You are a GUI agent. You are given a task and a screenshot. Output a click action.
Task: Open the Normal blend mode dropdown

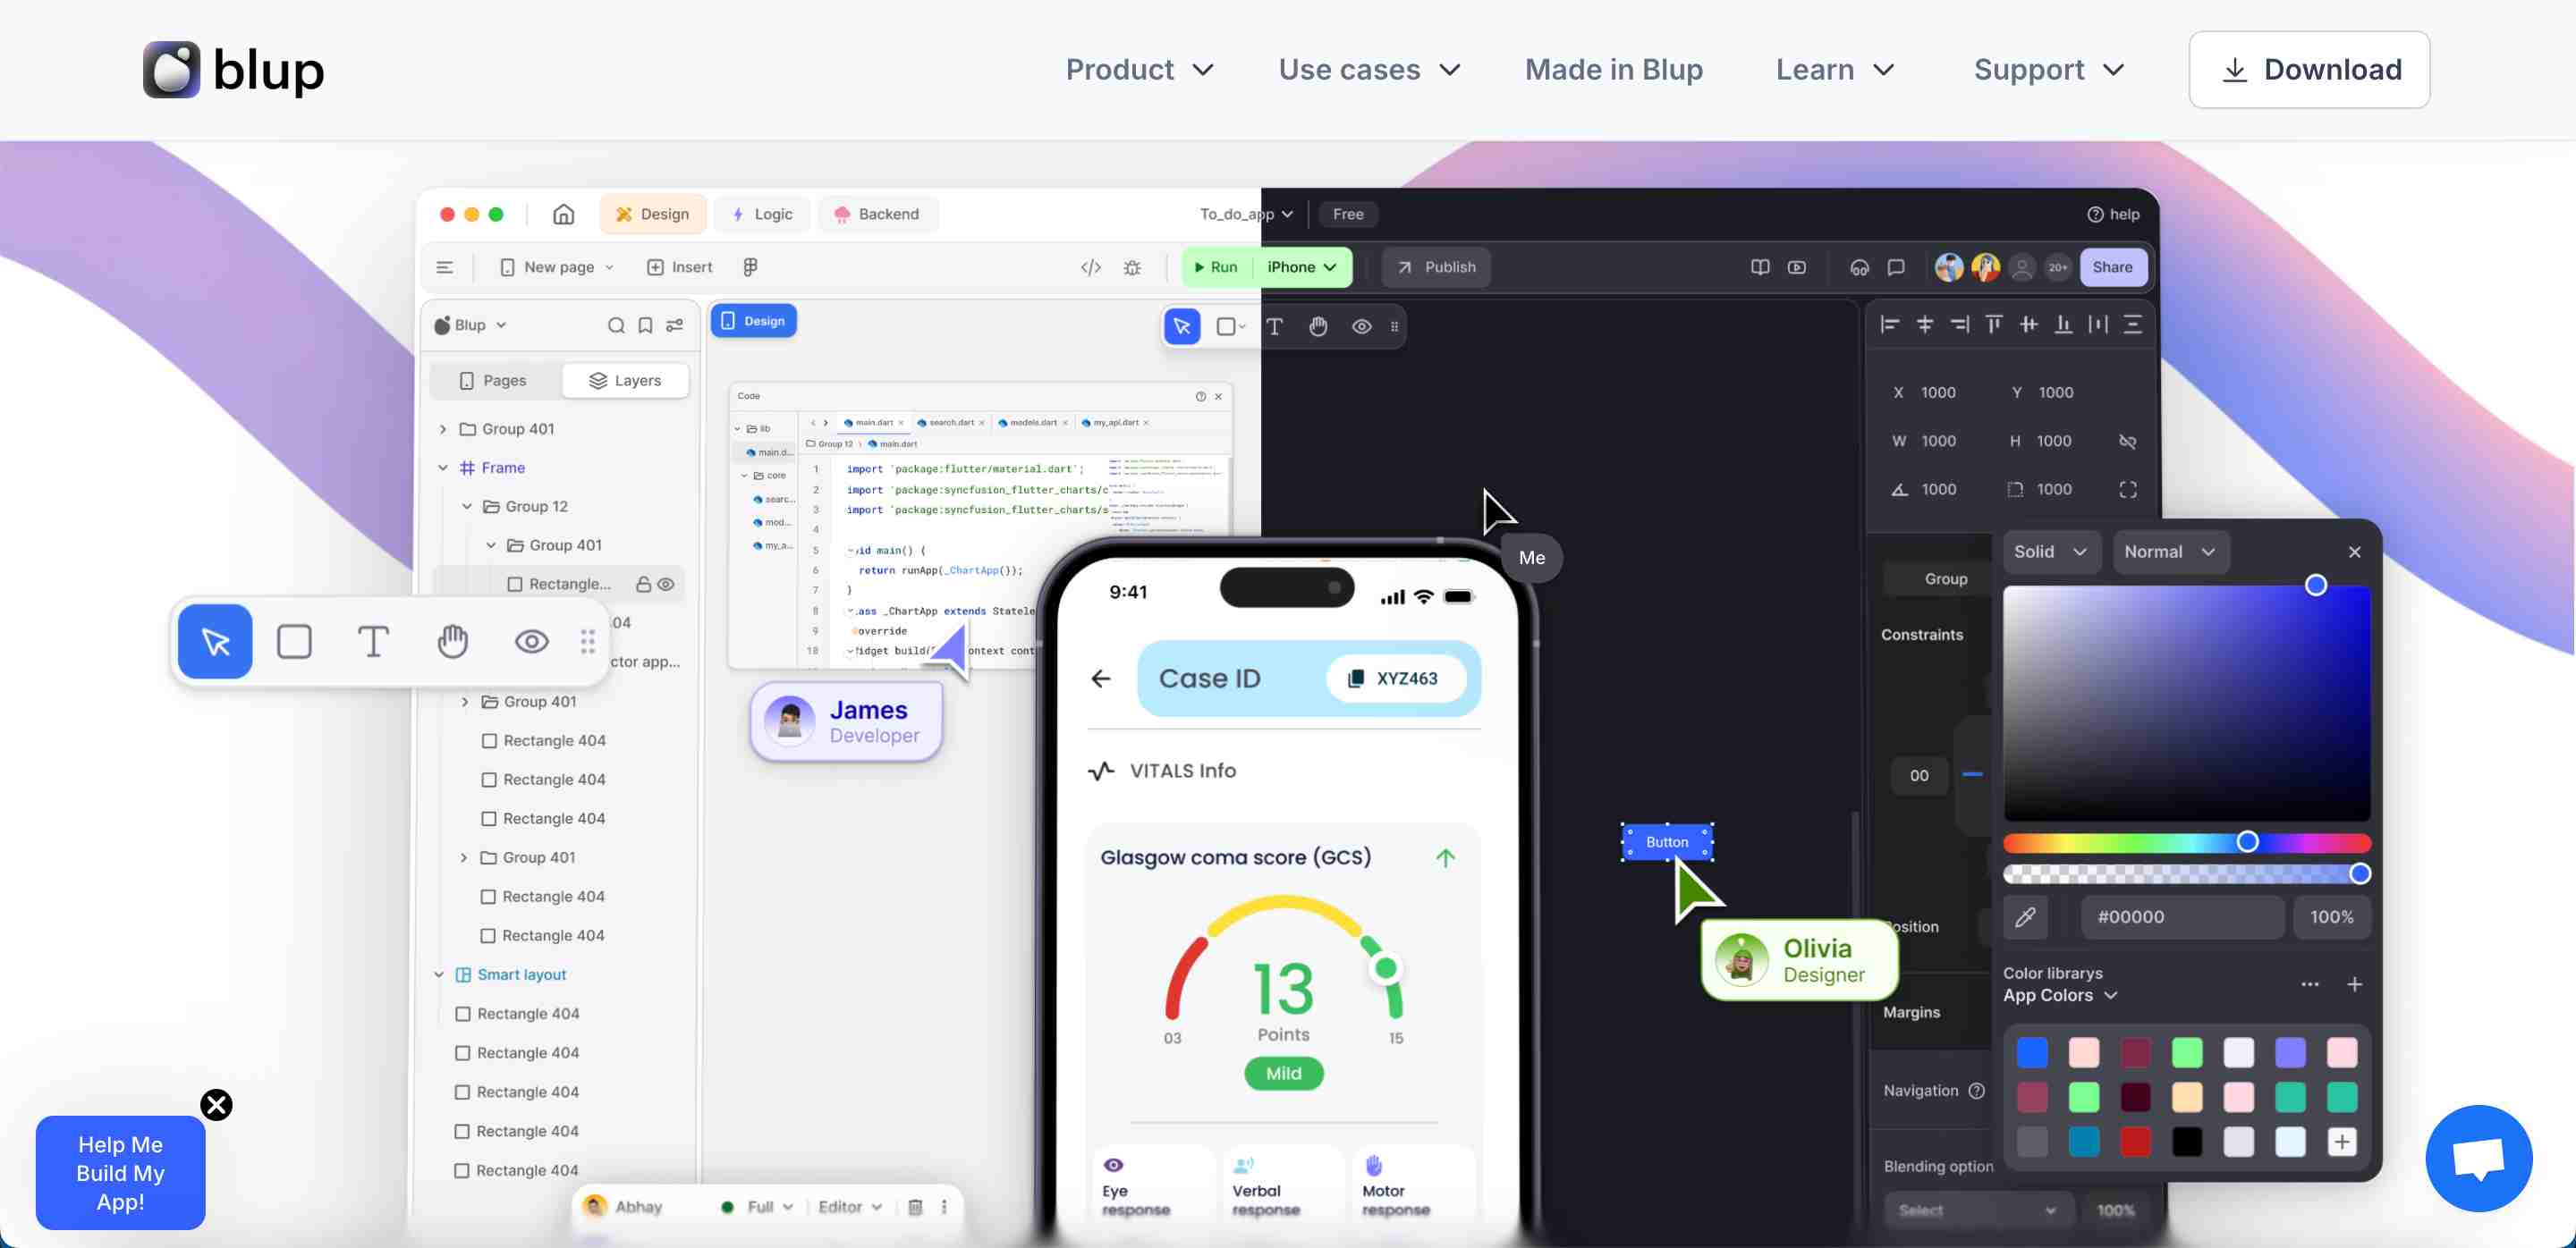coord(2170,552)
